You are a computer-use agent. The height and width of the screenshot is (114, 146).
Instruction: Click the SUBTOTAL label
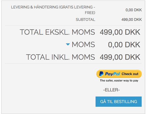(85, 20)
